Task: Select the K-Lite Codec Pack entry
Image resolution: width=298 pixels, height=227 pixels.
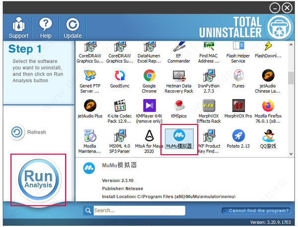Action: (x=120, y=112)
